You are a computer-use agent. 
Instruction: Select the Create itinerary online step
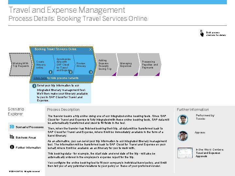pos(43,65)
